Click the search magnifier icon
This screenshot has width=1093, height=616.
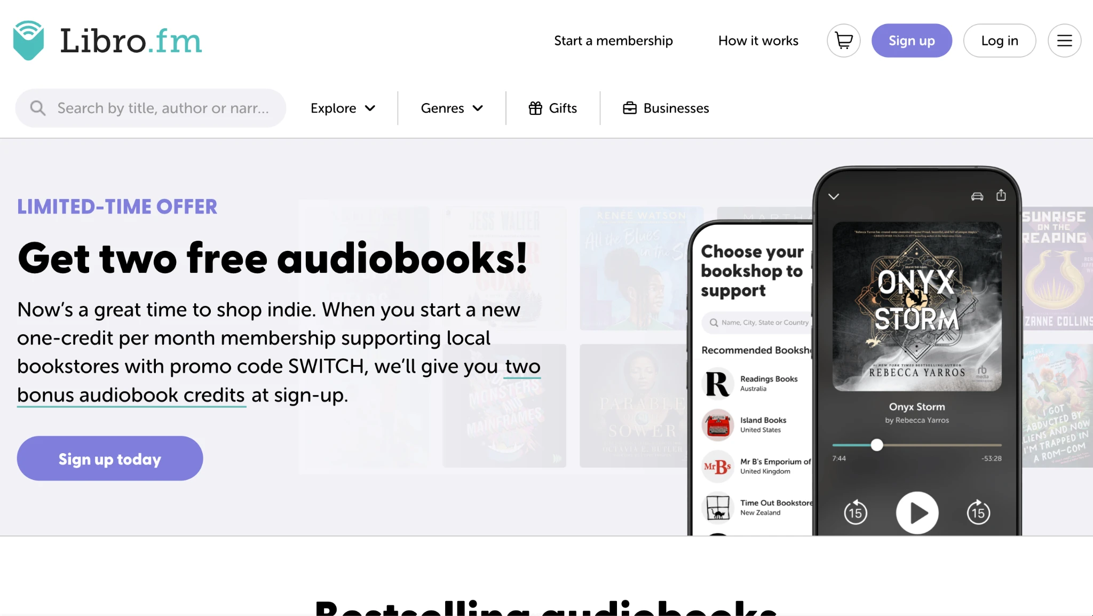coord(37,108)
